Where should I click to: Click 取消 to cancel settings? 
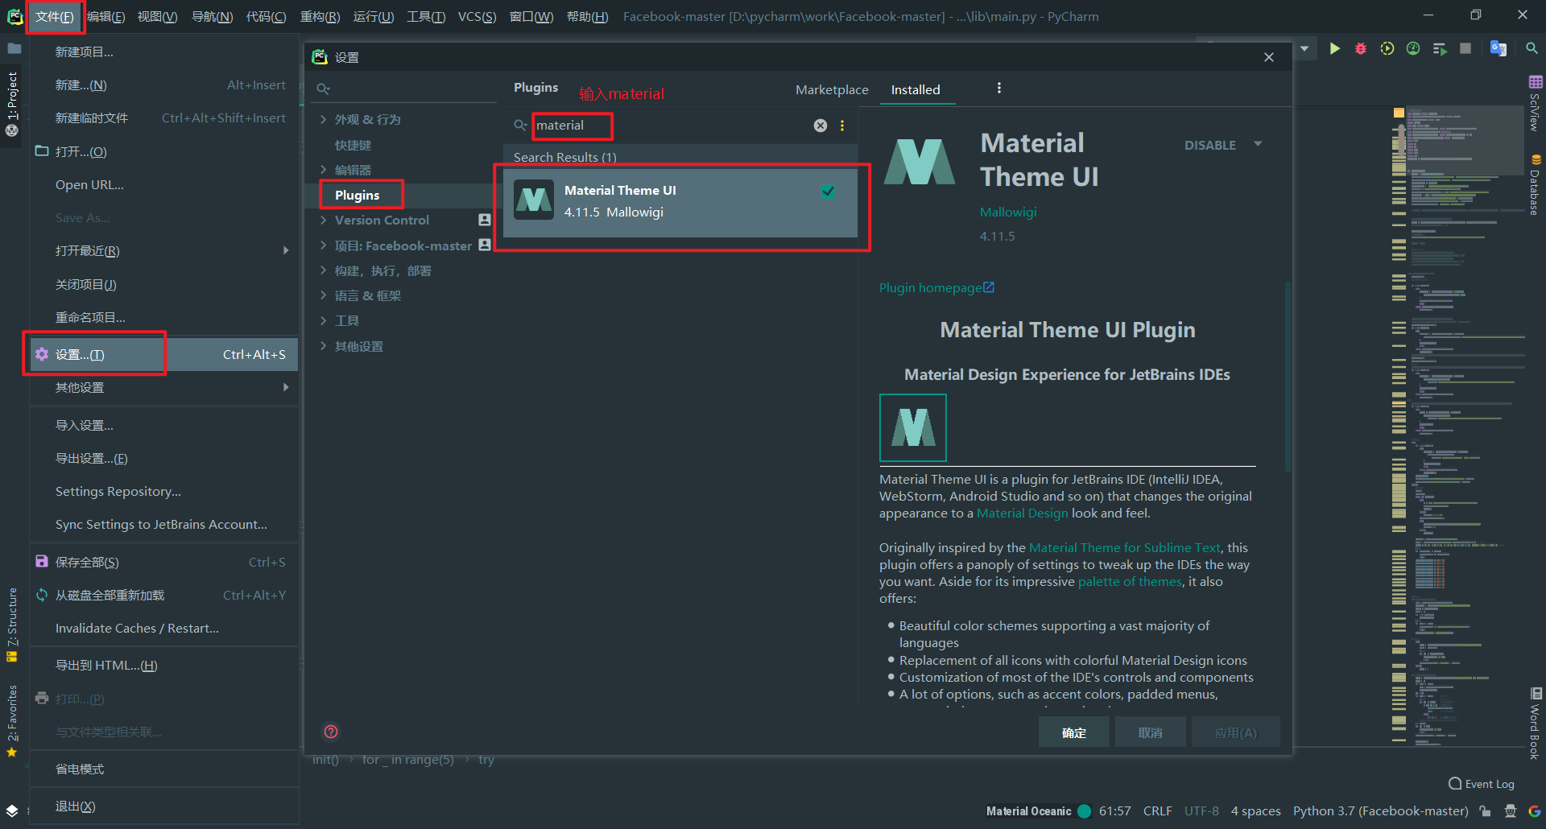click(1151, 732)
